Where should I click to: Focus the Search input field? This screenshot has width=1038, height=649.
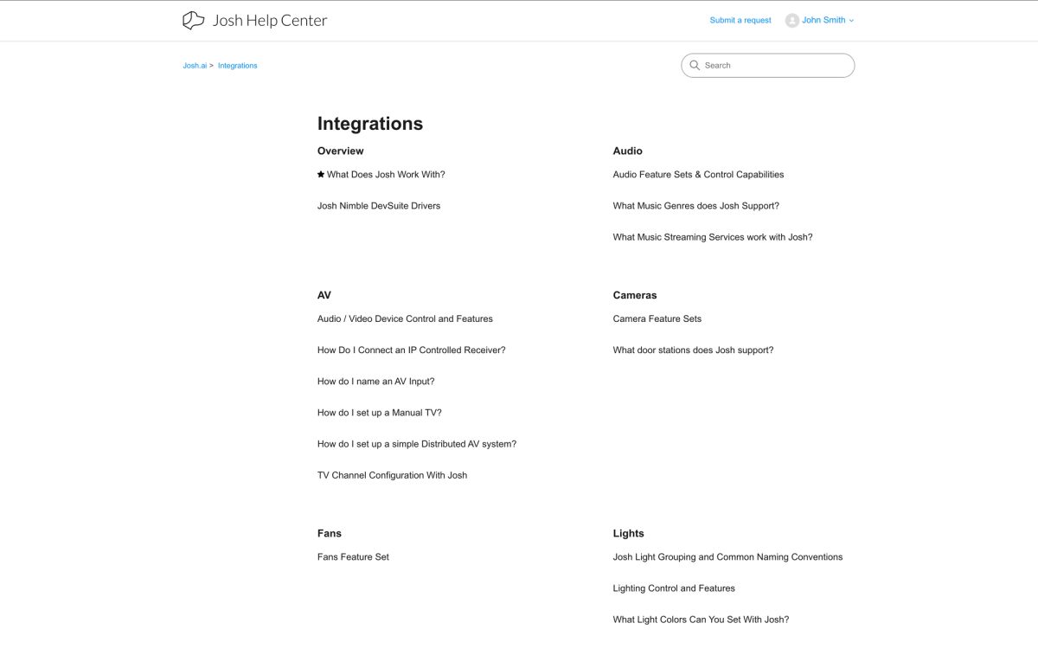point(768,65)
